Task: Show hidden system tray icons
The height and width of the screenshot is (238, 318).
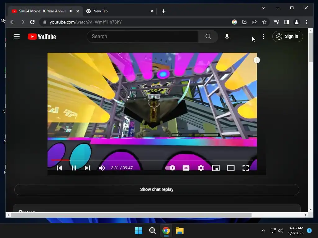Action: (263, 231)
